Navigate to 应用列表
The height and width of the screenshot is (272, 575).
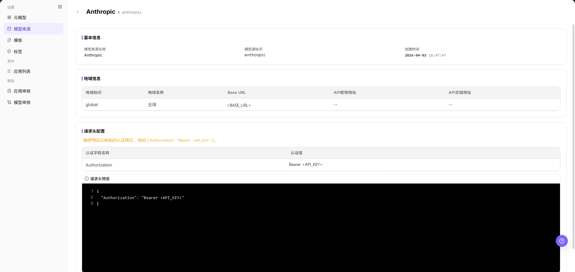click(33, 71)
